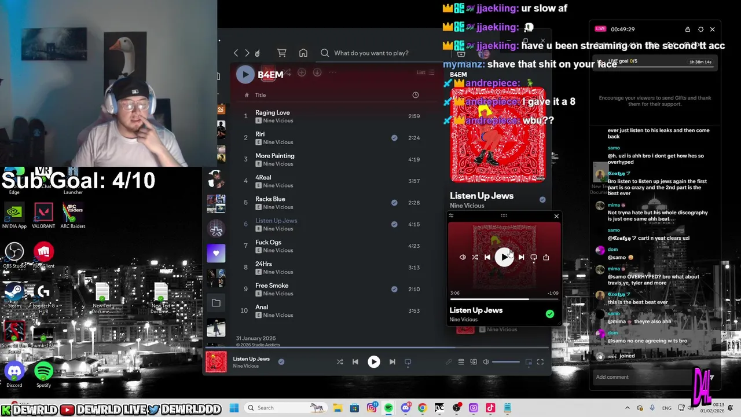Toggle the saved checkmark on Listen Up Jews row

(x=394, y=224)
